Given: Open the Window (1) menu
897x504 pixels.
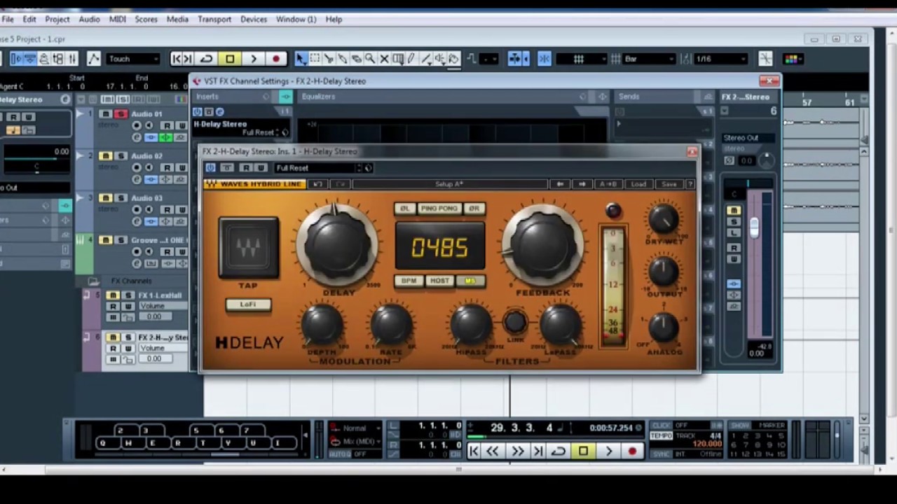Looking at the screenshot, I should [296, 19].
